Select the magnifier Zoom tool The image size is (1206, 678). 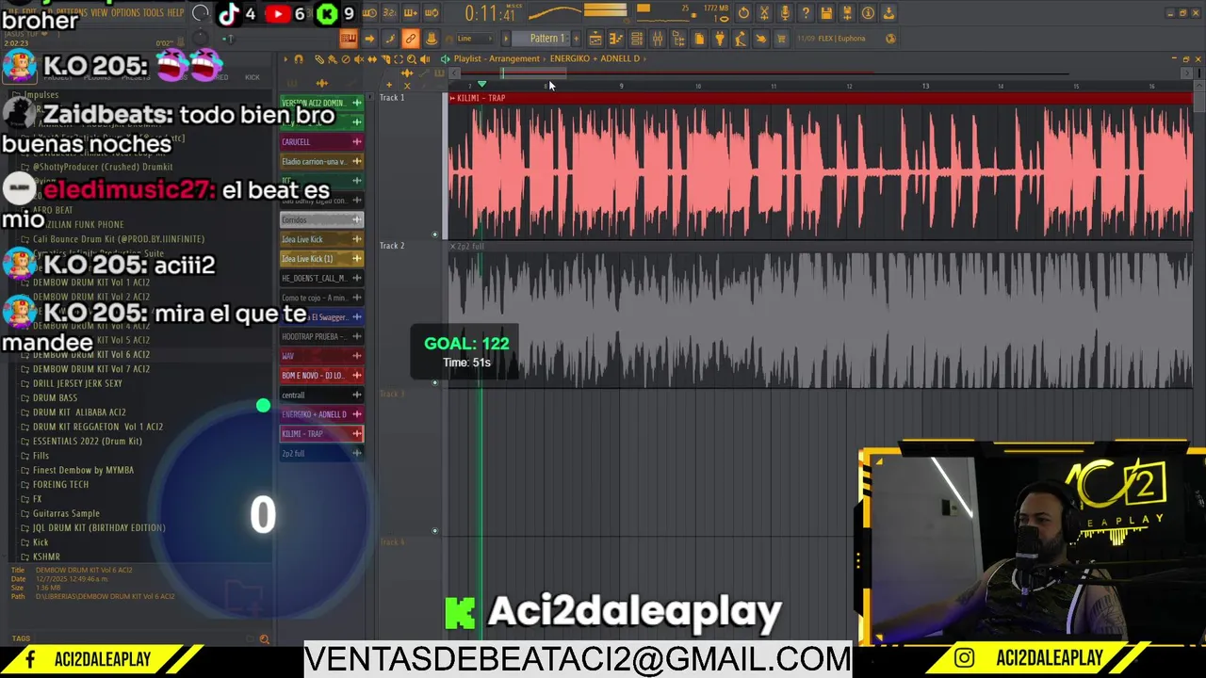click(x=412, y=58)
